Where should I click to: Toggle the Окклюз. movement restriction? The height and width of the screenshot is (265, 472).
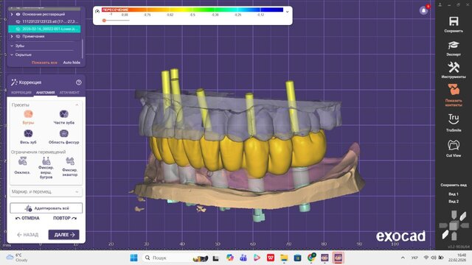22,166
